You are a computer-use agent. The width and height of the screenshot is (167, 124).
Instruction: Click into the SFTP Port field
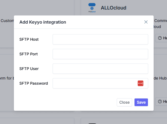100,54
